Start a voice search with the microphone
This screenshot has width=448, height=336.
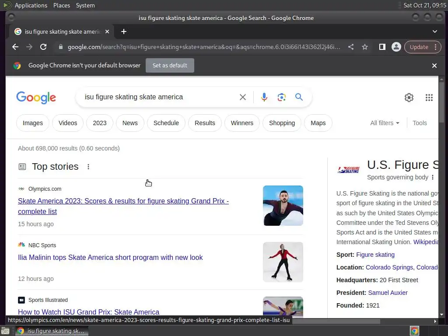pyautogui.click(x=264, y=97)
